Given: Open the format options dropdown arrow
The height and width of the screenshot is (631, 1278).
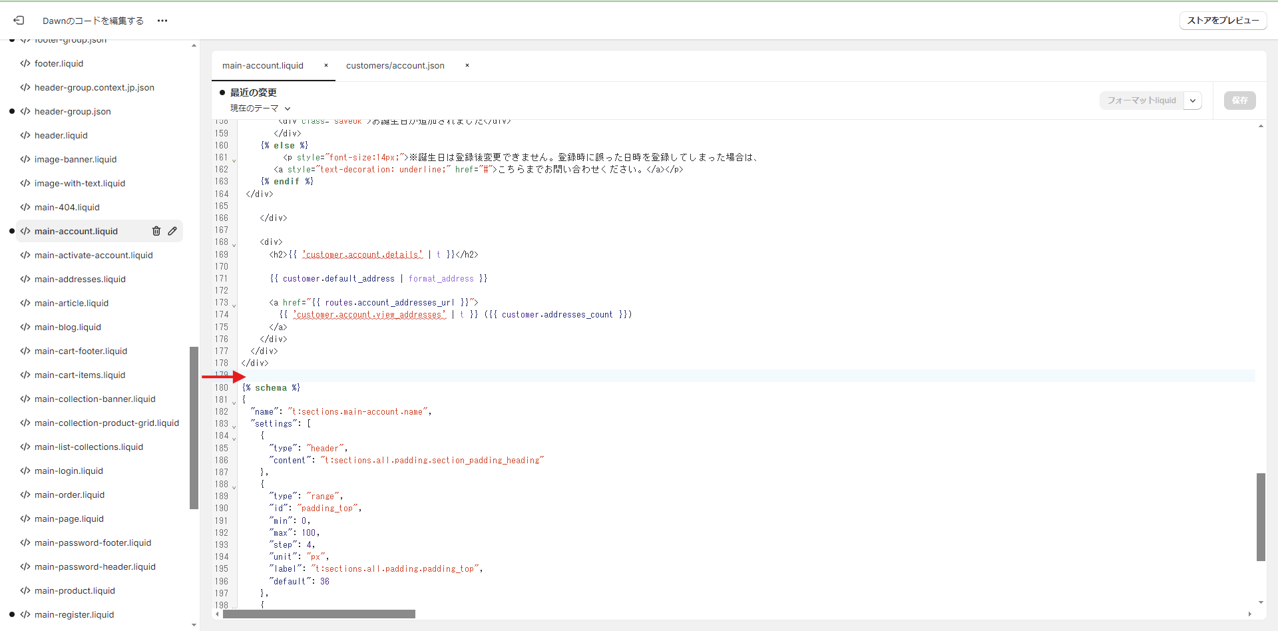Looking at the screenshot, I should [x=1193, y=101].
